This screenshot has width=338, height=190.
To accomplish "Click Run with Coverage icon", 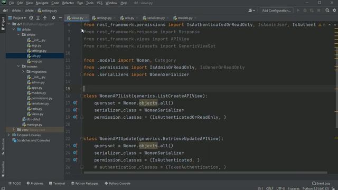I will pyautogui.click(x=312, y=11).
